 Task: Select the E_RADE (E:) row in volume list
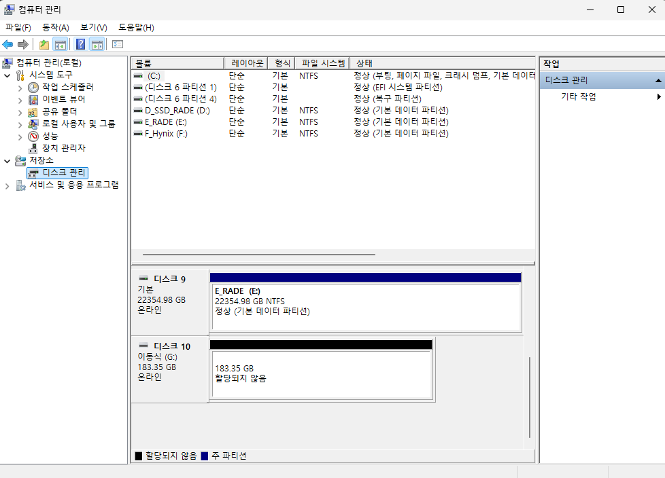333,122
